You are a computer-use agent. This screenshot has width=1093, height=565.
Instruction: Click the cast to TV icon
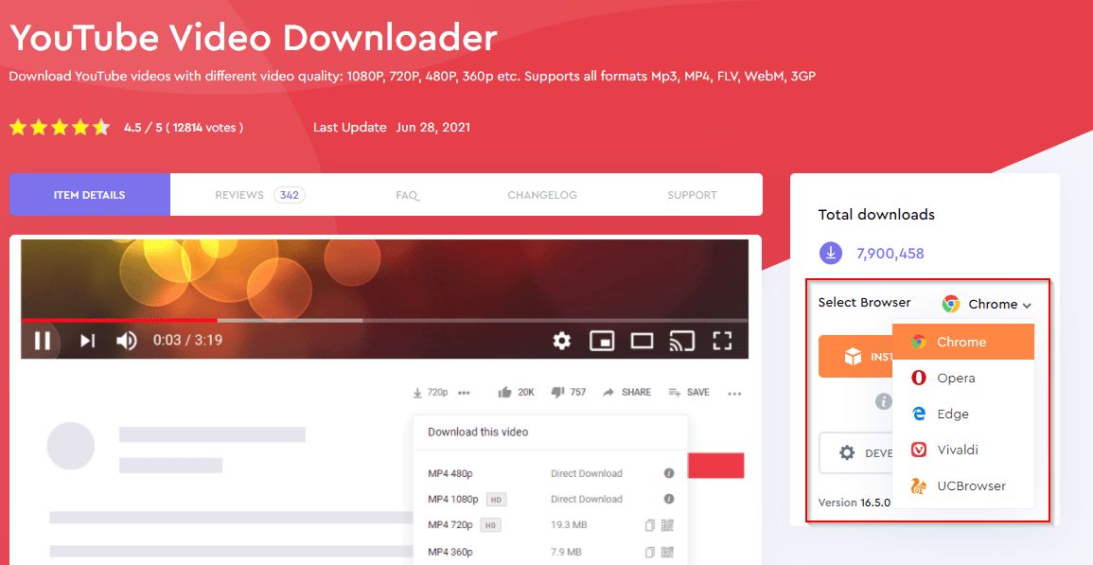(x=681, y=341)
